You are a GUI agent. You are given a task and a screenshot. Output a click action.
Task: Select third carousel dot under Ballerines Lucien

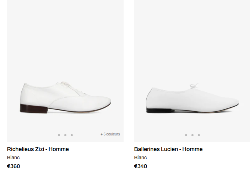coord(199,135)
